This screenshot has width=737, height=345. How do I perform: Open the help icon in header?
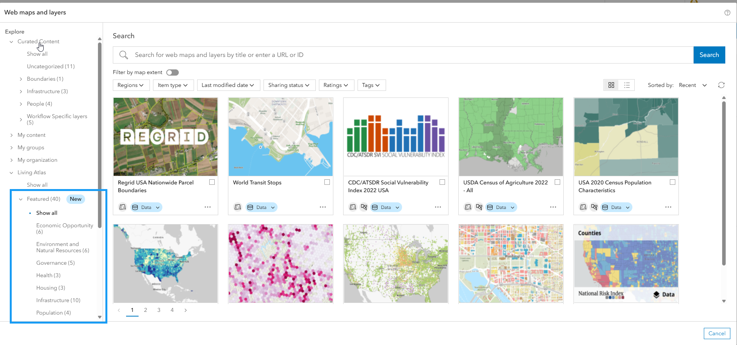click(727, 12)
